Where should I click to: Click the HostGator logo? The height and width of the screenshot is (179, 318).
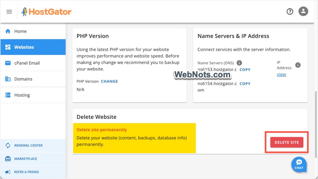click(46, 11)
